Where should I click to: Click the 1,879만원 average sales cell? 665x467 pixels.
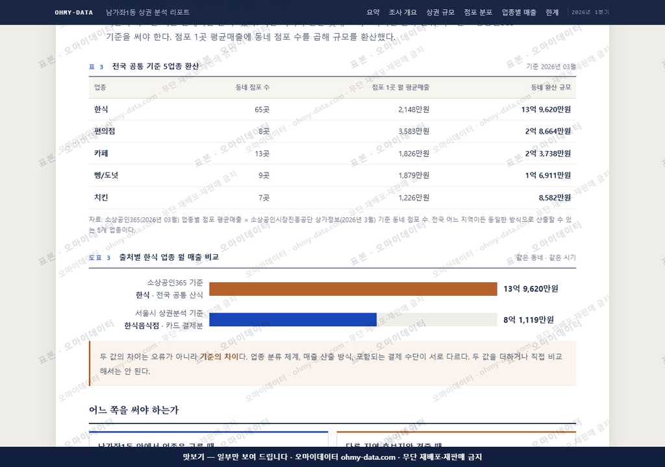414,175
